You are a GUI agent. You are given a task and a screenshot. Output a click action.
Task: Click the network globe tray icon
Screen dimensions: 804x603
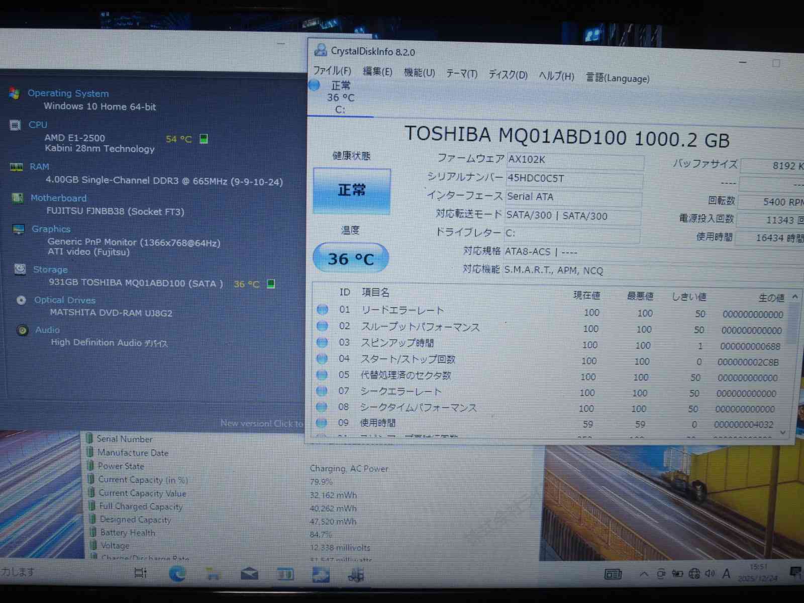coord(694,573)
